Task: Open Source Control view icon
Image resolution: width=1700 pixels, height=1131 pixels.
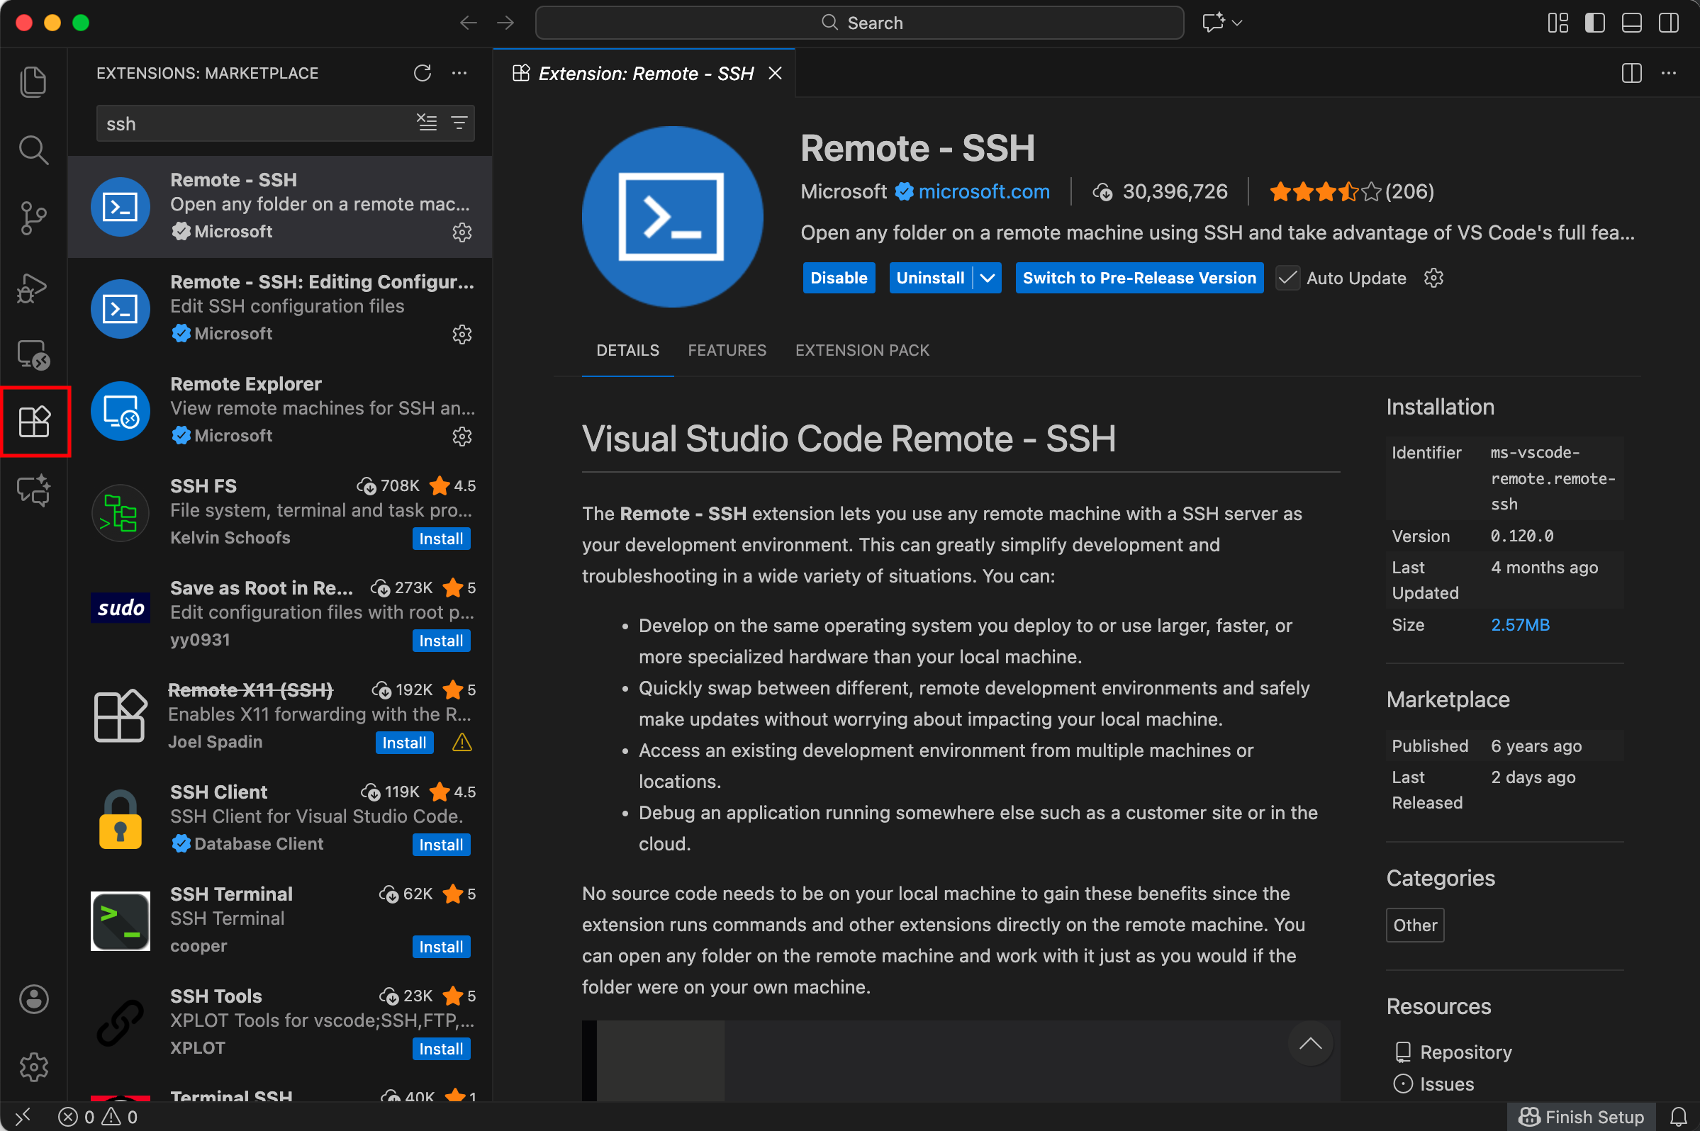Action: pos(33,218)
